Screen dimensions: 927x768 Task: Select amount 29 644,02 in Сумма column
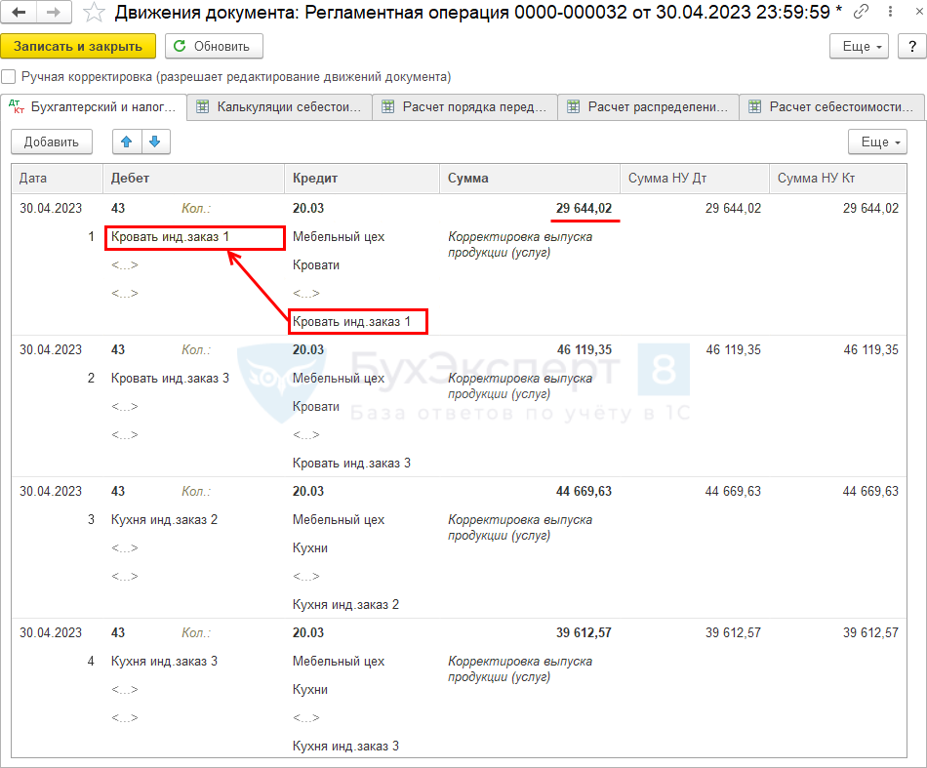(x=584, y=209)
